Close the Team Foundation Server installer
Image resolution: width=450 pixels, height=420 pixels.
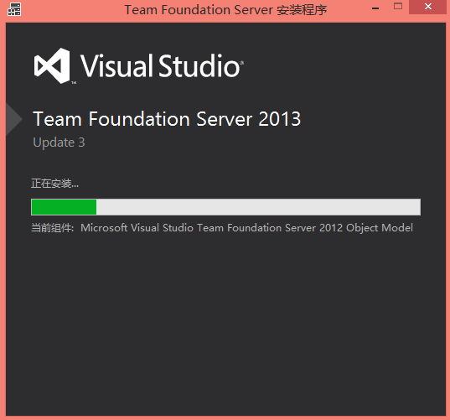(x=428, y=7)
